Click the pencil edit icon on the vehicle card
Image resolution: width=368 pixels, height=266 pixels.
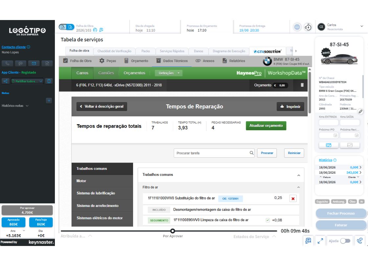coord(360,111)
